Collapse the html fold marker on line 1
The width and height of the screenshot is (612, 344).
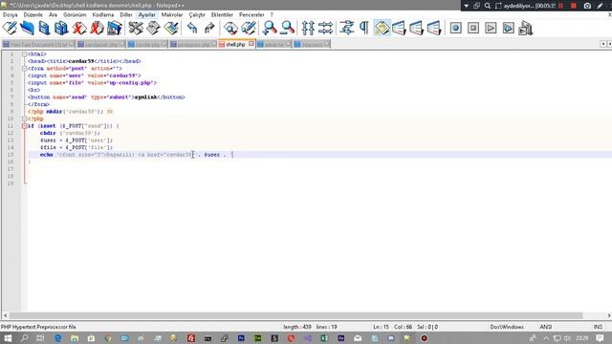tap(24, 54)
